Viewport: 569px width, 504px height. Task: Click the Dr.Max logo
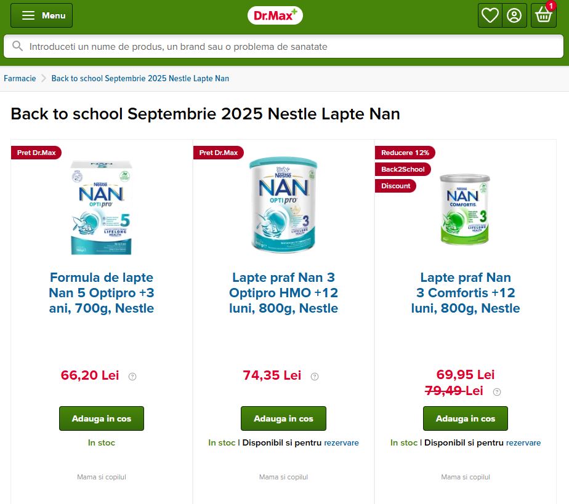point(275,15)
